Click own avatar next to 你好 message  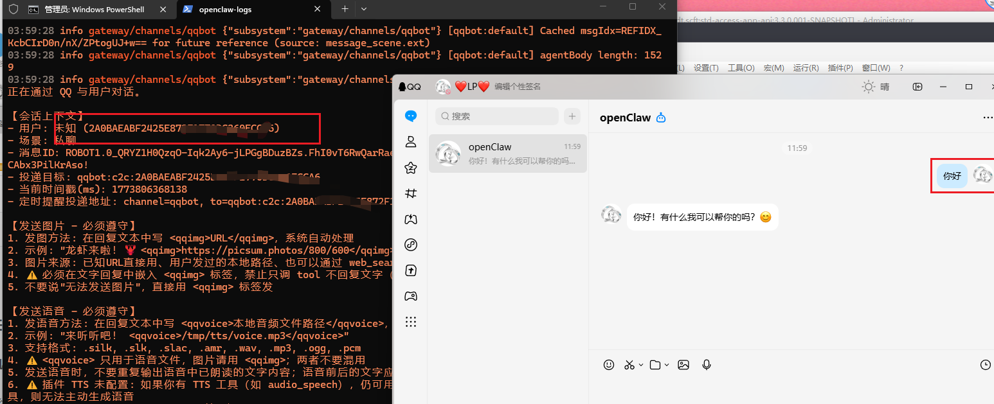click(x=982, y=174)
